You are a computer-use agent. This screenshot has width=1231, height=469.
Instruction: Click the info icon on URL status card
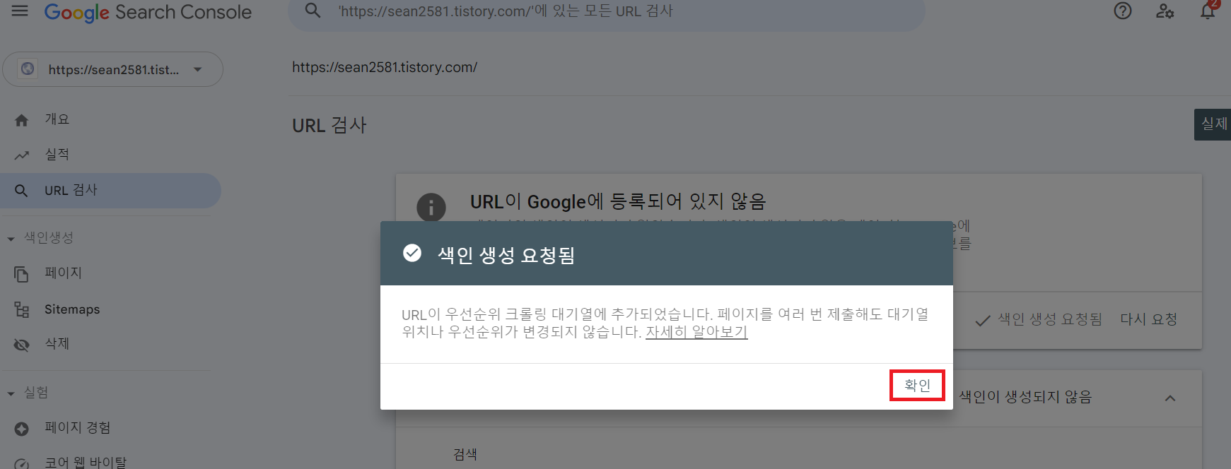click(431, 208)
